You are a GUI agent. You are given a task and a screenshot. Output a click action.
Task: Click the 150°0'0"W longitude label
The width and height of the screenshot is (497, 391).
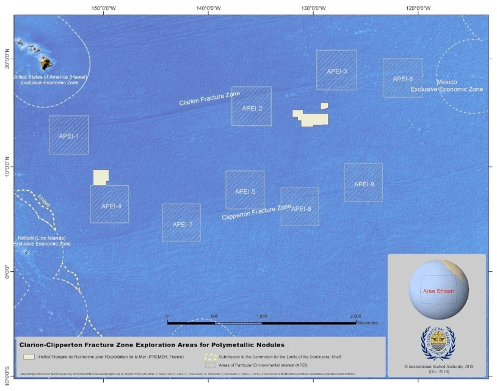pyautogui.click(x=104, y=8)
